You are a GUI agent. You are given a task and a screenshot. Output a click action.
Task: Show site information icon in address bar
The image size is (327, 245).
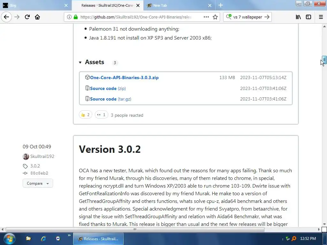(69, 17)
